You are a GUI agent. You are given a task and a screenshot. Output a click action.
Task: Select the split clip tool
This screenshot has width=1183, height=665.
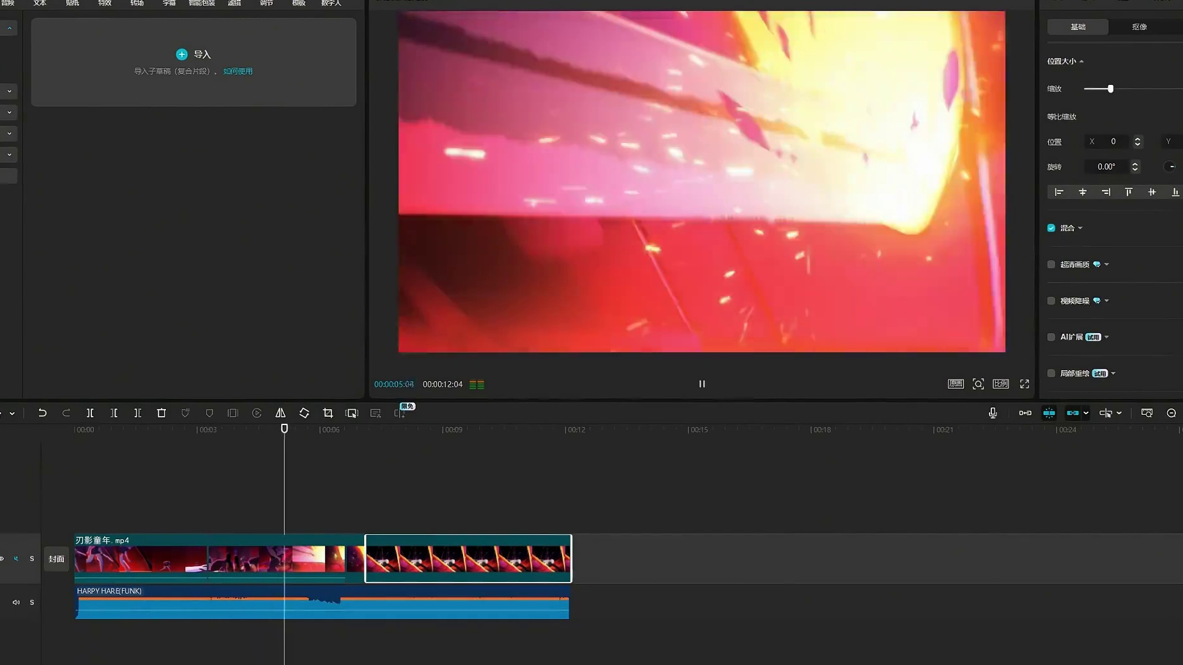[x=90, y=413]
